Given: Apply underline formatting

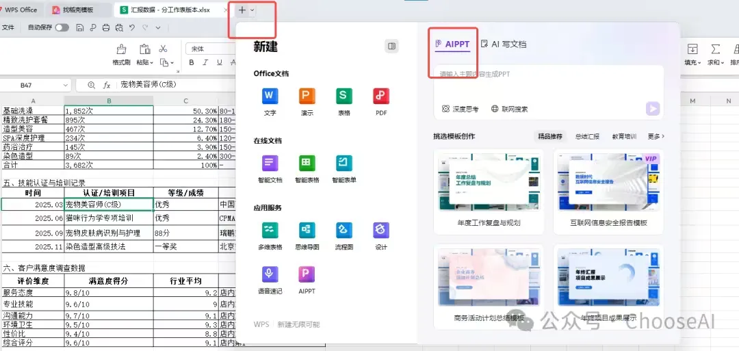Looking at the screenshot, I should tap(220, 63).
